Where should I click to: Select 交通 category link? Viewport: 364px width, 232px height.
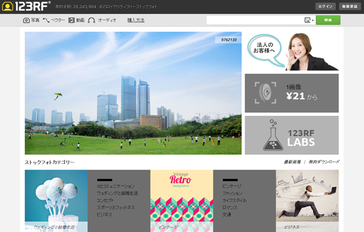coord(227,215)
